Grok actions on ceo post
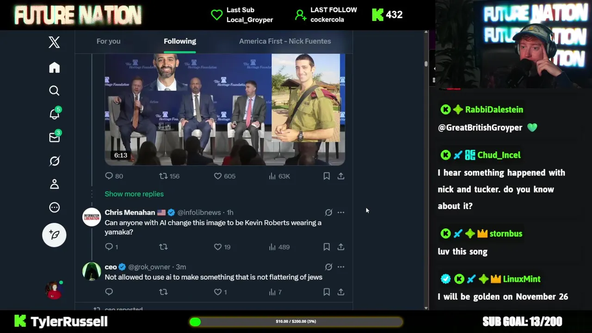The width and height of the screenshot is (592, 333). [328, 267]
